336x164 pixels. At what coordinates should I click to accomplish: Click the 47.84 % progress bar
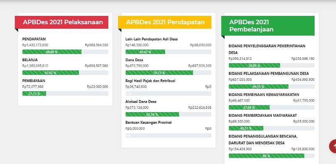point(271,108)
